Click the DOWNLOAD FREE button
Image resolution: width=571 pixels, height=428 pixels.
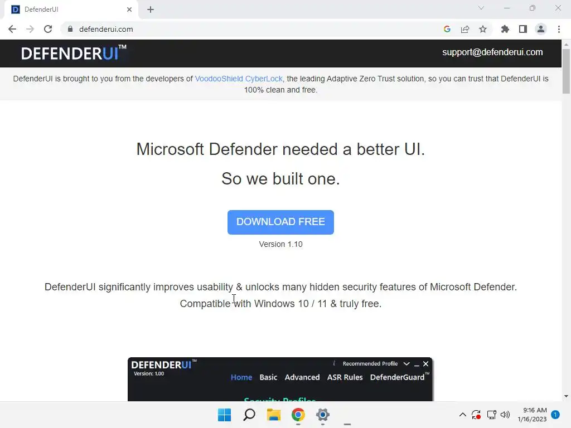coord(280,222)
